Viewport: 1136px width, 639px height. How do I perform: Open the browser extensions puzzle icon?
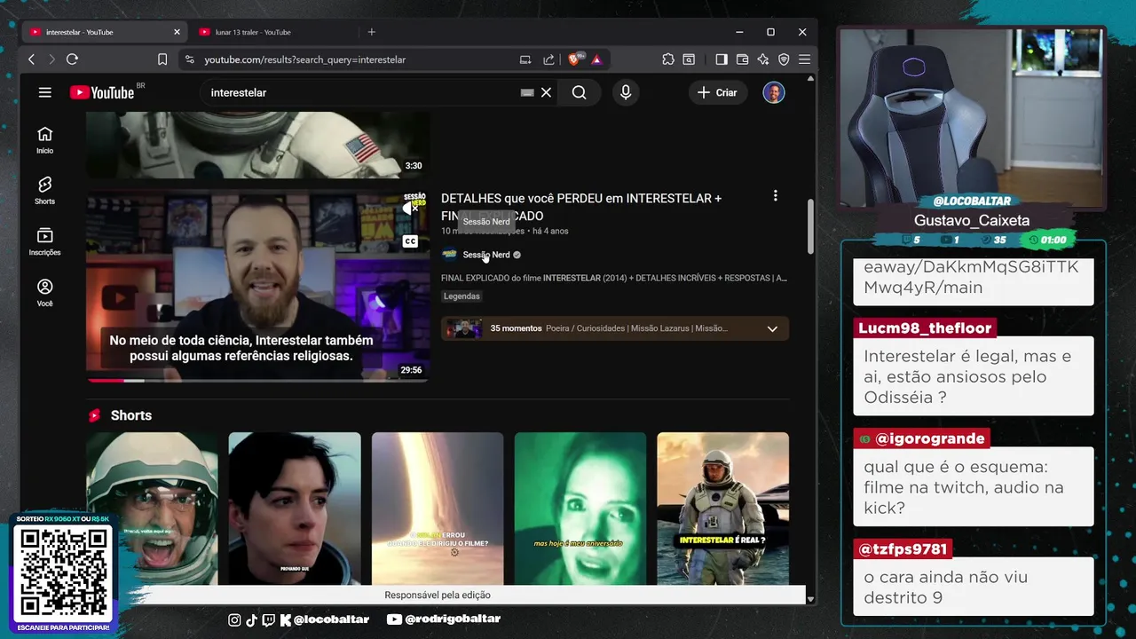click(668, 59)
